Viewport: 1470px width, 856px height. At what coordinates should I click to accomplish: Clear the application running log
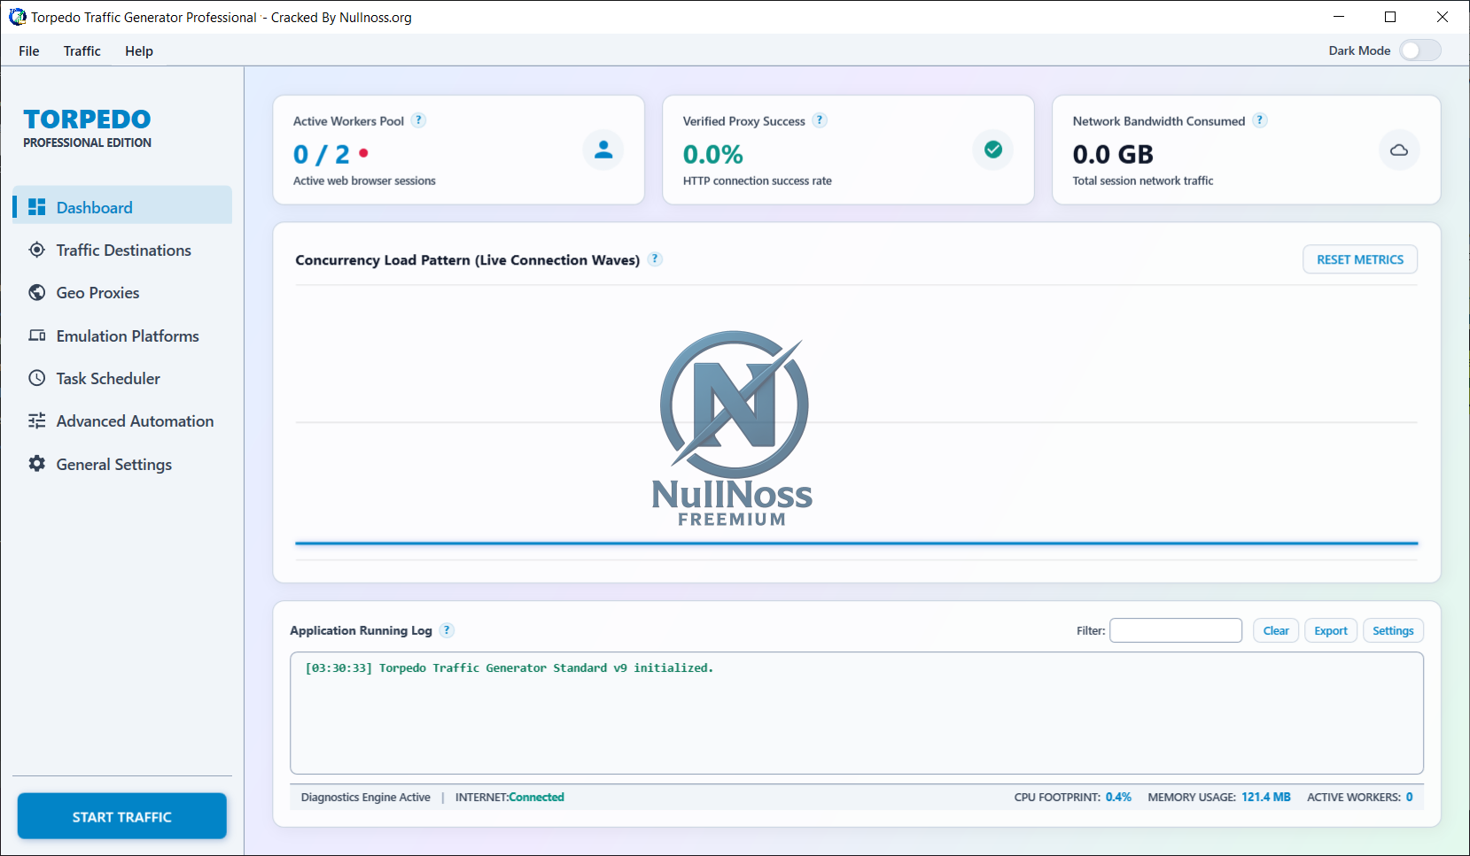pyautogui.click(x=1276, y=630)
